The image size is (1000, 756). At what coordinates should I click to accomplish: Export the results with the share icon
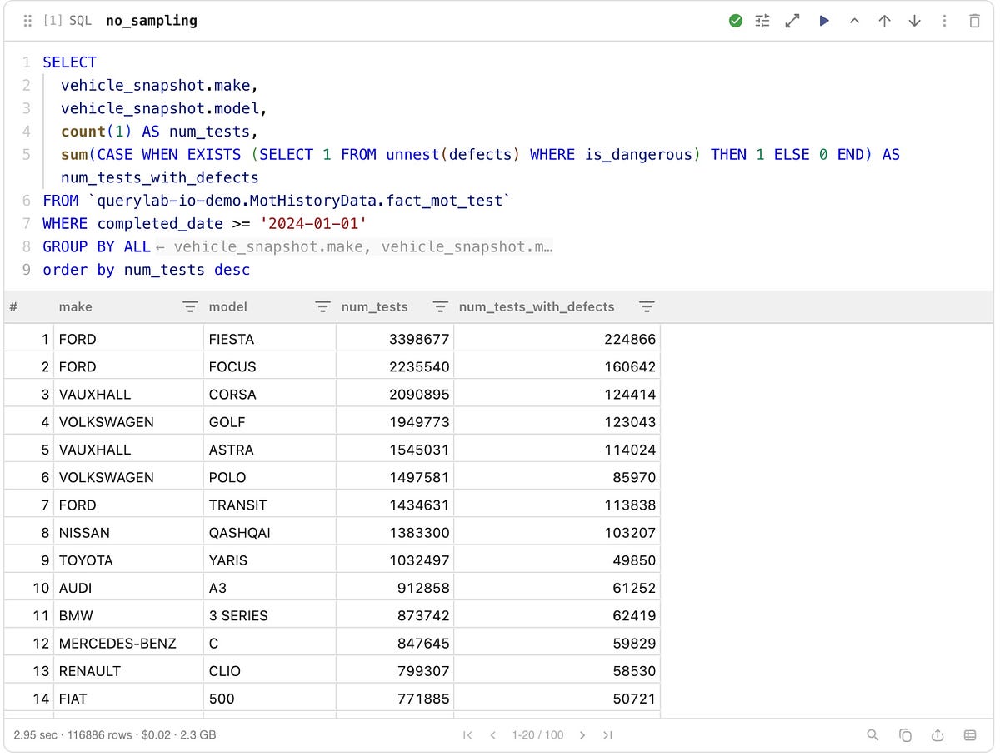(x=937, y=735)
